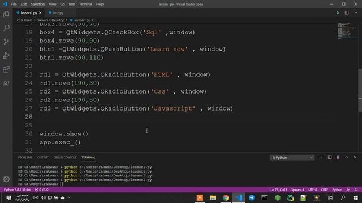Click ENG language indicator in taskbar
Screen dimensions: 362x203
tap(35, 198)
